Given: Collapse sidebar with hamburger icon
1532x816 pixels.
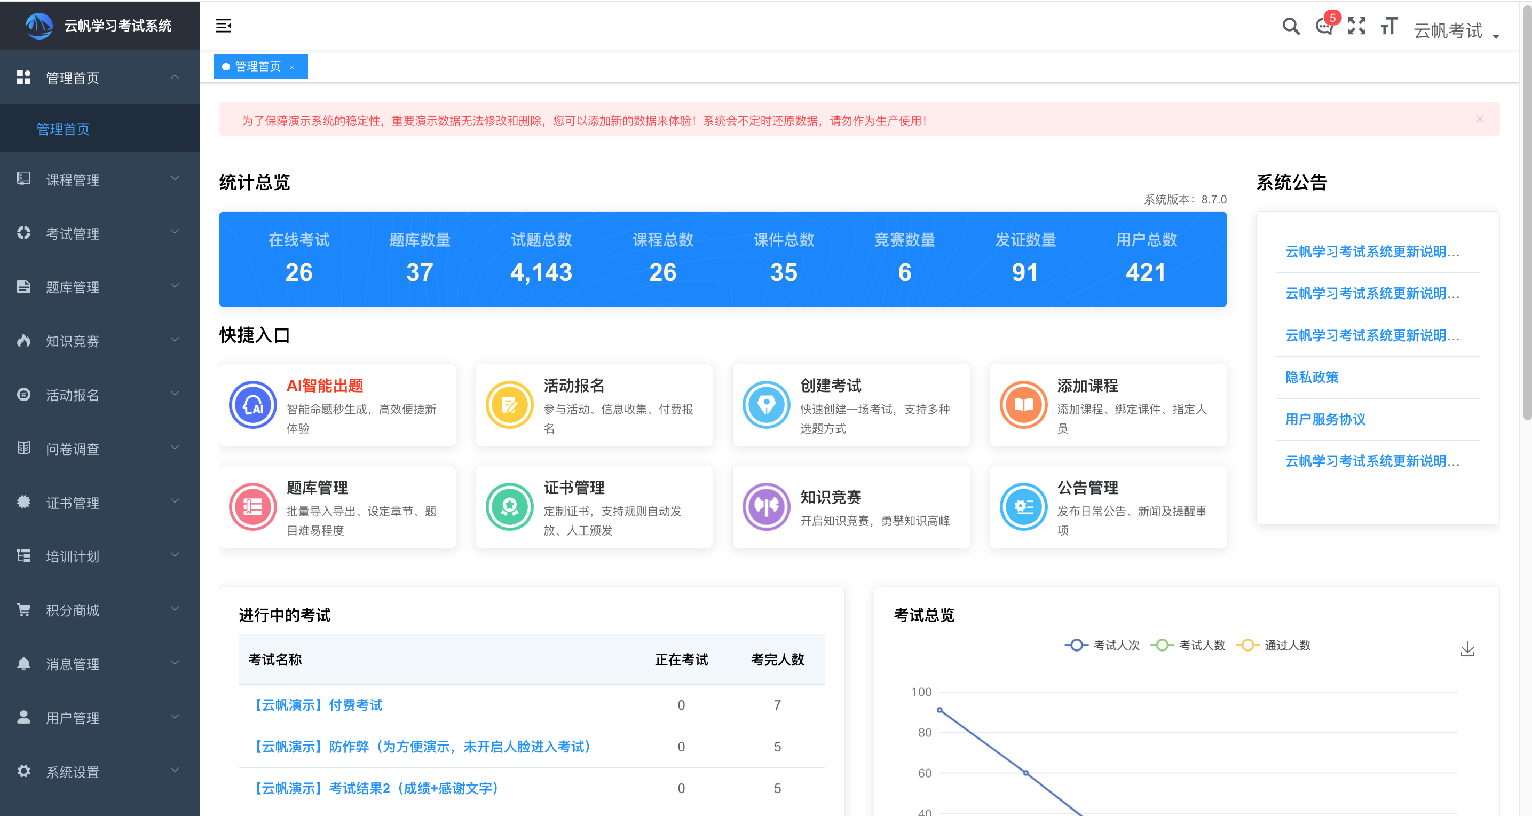Looking at the screenshot, I should (224, 26).
